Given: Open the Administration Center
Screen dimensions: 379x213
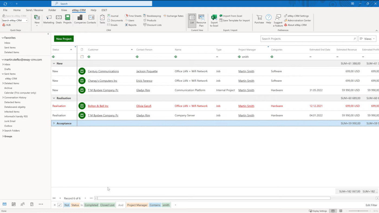Looking at the screenshot, I should click(x=298, y=21).
